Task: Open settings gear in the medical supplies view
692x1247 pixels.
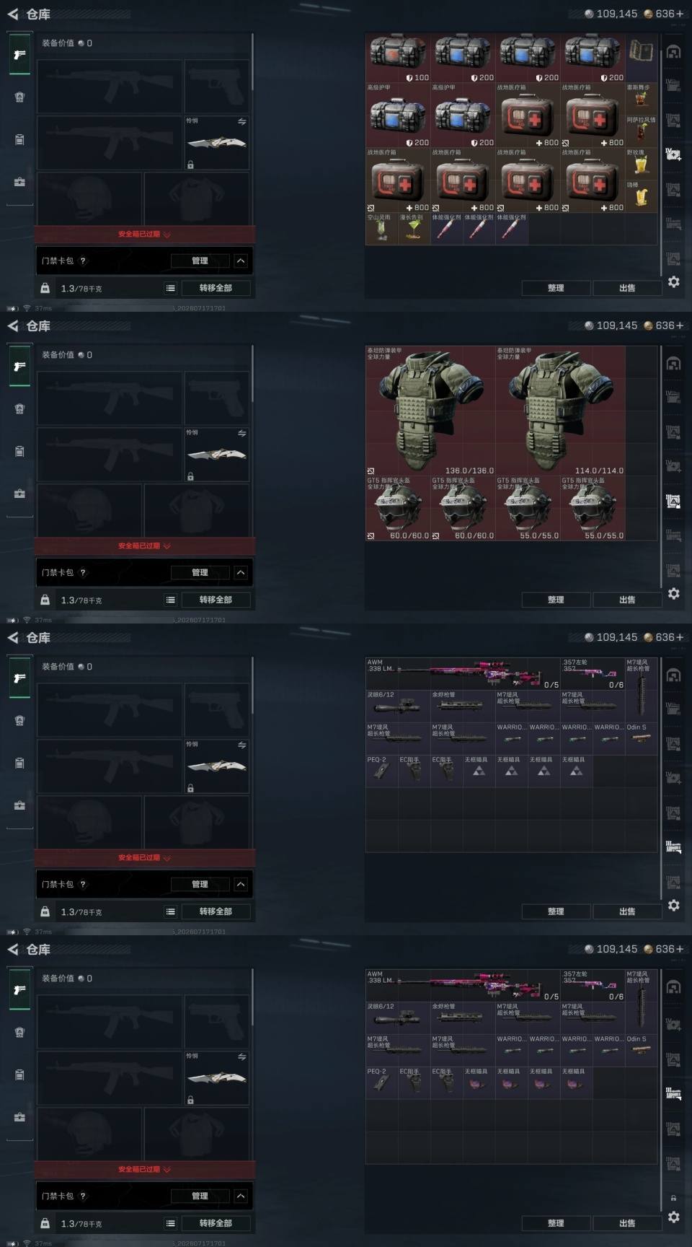Action: (673, 281)
